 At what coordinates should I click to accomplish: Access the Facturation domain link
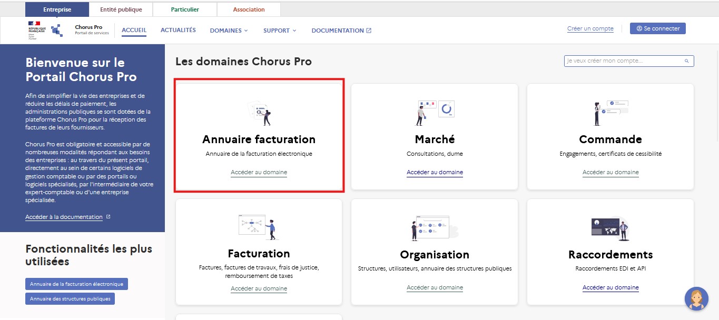pyautogui.click(x=259, y=288)
